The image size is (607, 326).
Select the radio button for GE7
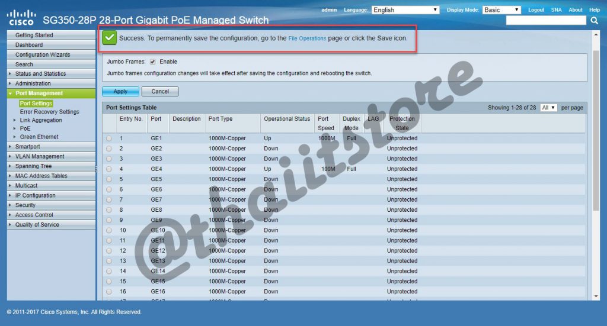[x=109, y=200]
